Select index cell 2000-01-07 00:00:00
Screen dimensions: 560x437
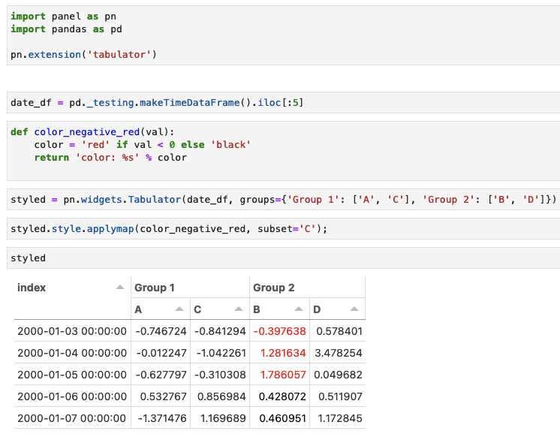[72, 418]
